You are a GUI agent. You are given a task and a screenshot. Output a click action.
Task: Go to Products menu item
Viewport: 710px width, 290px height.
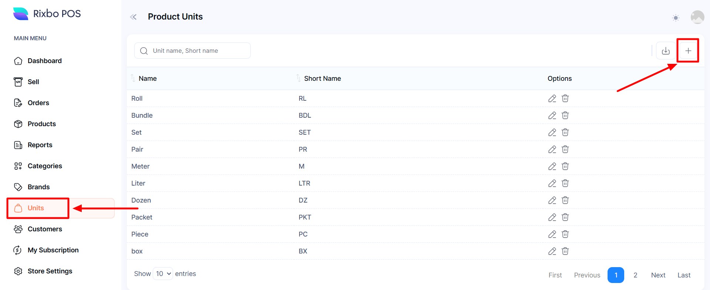[x=41, y=124]
